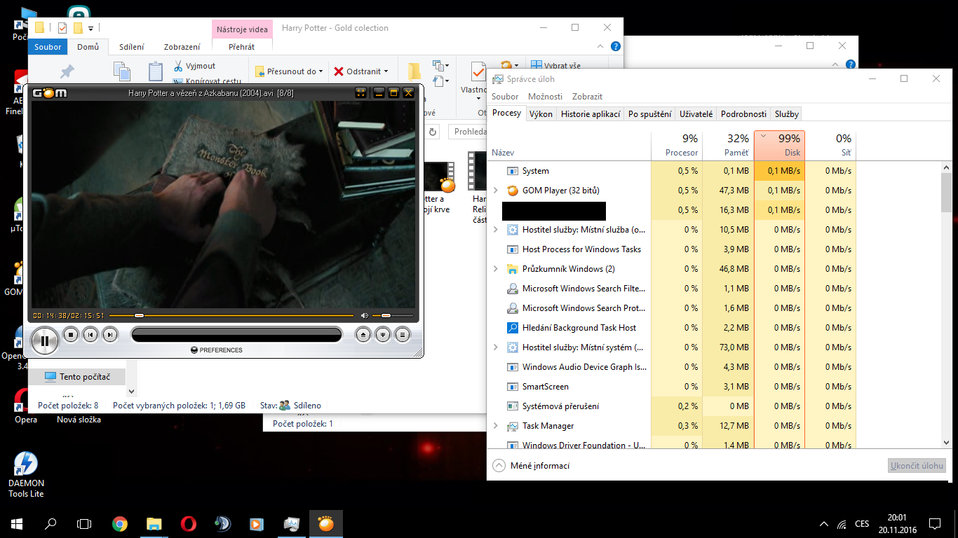Open Uživatelé tab in Task Manager
The width and height of the screenshot is (958, 538).
point(696,114)
